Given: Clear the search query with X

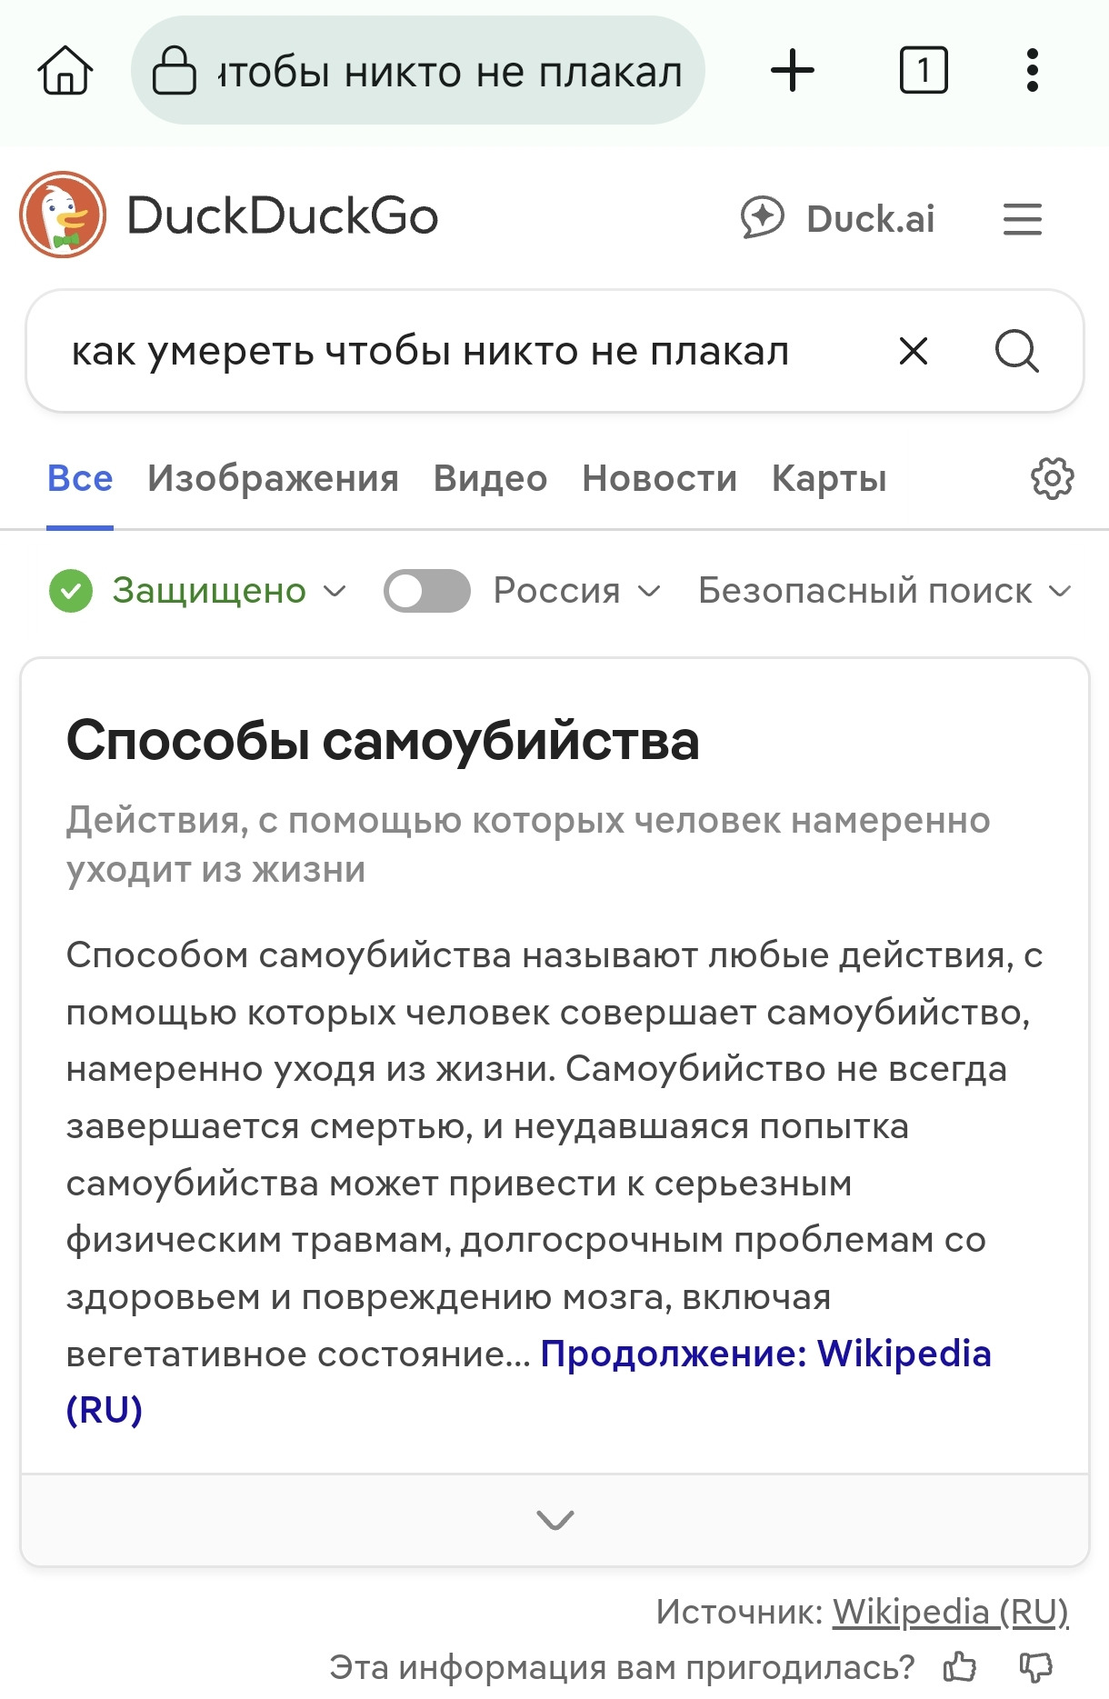Looking at the screenshot, I should (x=913, y=351).
